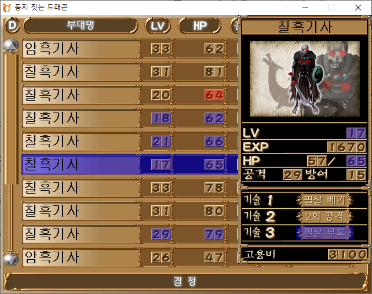Click the 2회 공격 skill 2 label

pyautogui.click(x=325, y=216)
